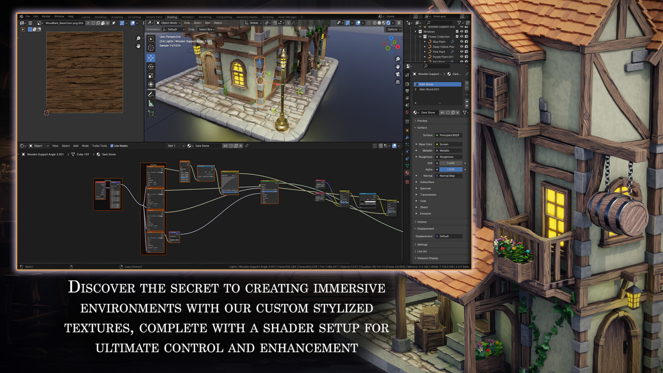This screenshot has height=373, width=663.
Task: Open the Particle Properties icon
Action: [407, 145]
